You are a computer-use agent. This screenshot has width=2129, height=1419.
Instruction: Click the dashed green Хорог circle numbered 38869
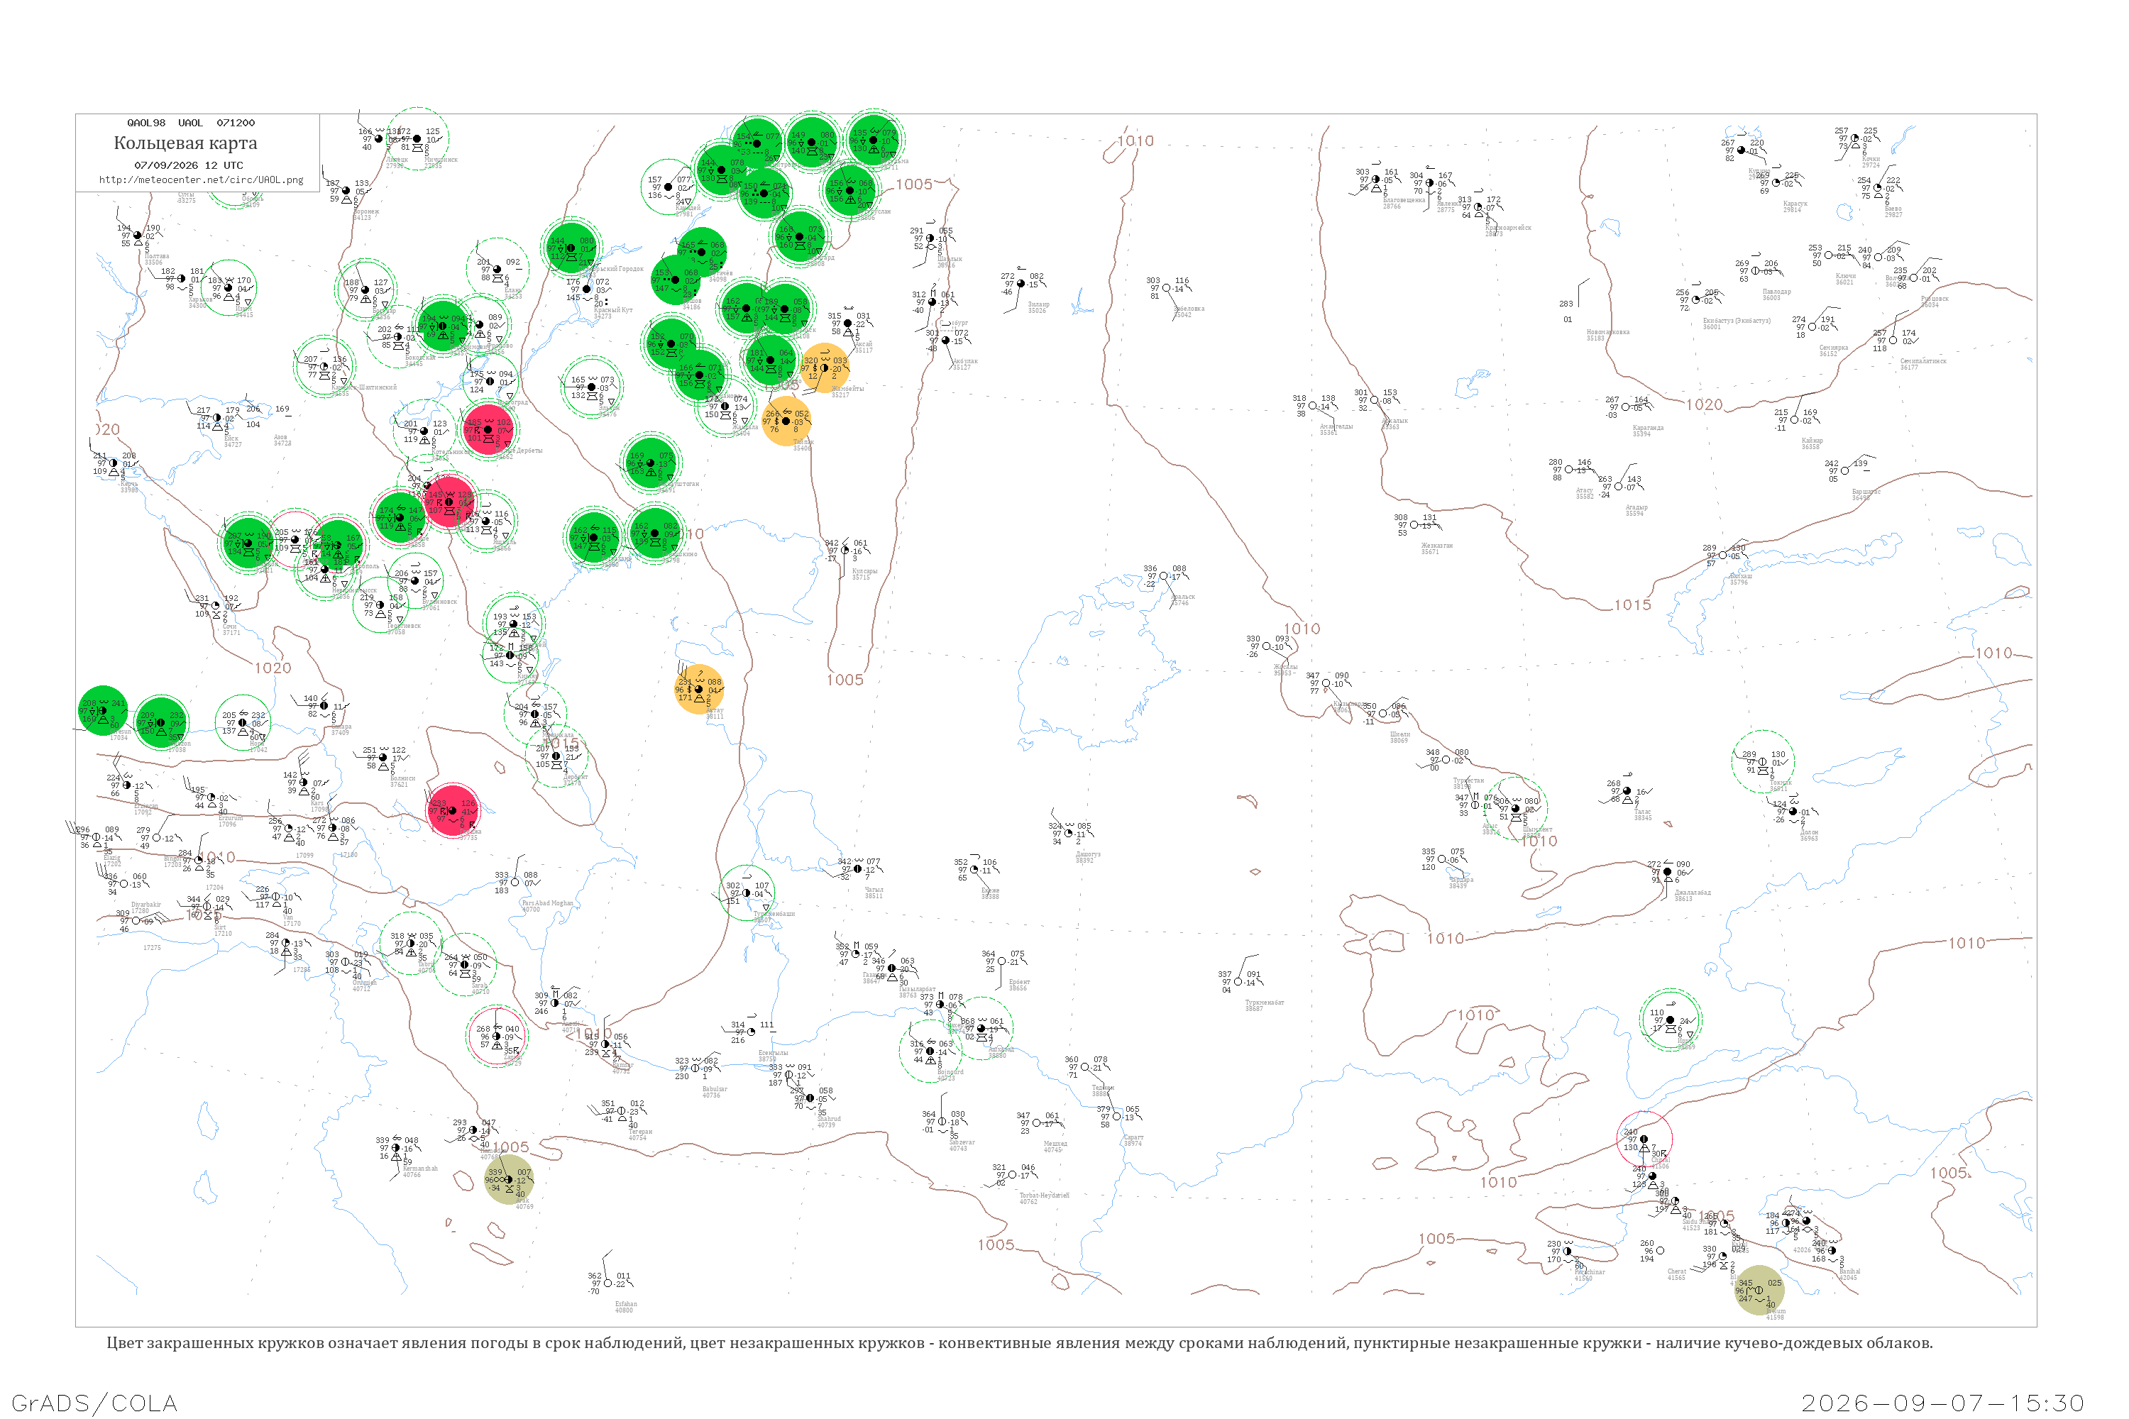click(1670, 1020)
